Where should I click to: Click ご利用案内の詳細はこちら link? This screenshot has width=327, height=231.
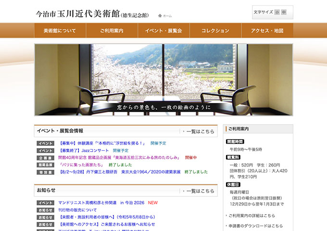click(252, 216)
